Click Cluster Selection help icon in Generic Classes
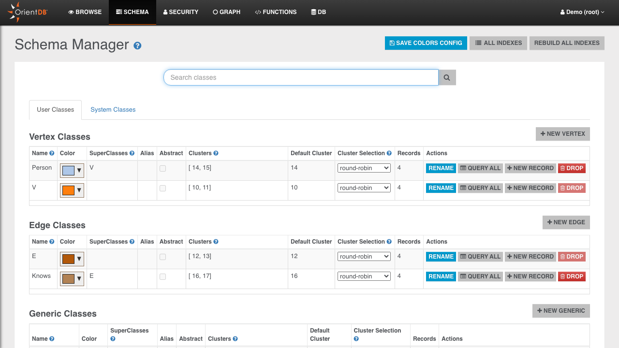 pyautogui.click(x=356, y=339)
